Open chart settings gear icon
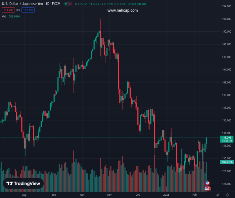 pyautogui.click(x=227, y=195)
